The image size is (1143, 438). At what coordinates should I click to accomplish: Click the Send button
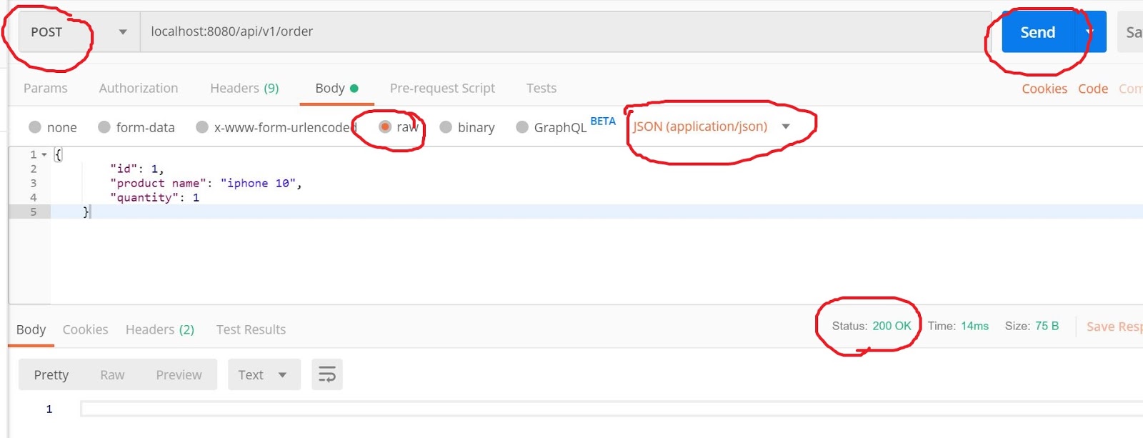pos(1038,31)
